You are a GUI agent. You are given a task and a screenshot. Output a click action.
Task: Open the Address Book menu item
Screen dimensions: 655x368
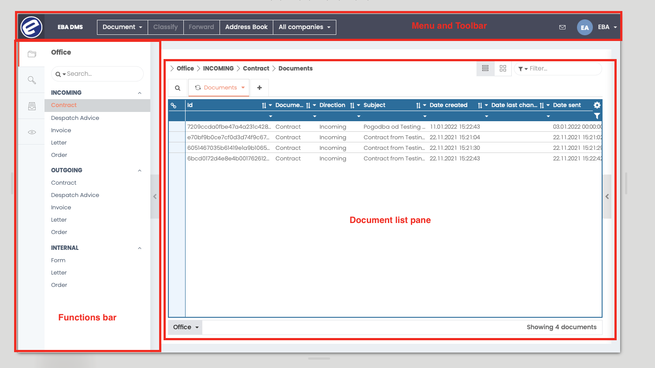pos(246,27)
